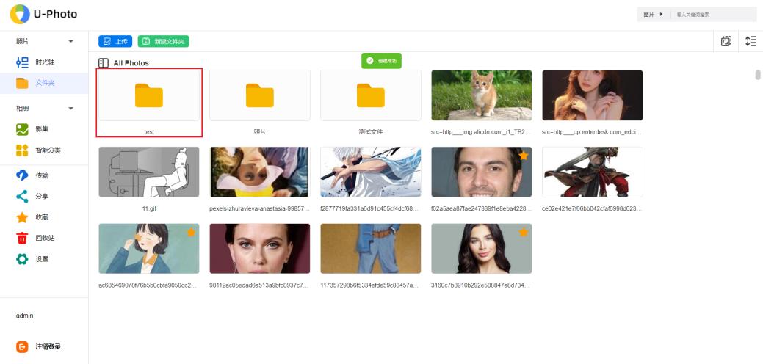Click the green 新建文件夹 button

pos(163,42)
